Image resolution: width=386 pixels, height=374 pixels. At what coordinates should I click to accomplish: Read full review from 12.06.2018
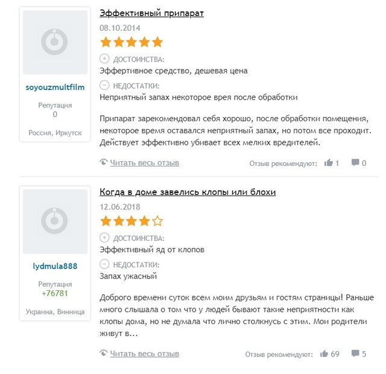click(145, 353)
